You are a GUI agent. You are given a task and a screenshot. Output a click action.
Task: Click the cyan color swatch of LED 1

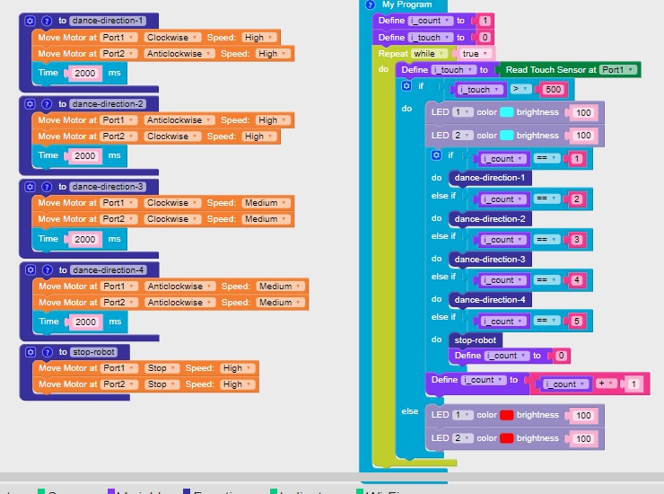coord(507,112)
